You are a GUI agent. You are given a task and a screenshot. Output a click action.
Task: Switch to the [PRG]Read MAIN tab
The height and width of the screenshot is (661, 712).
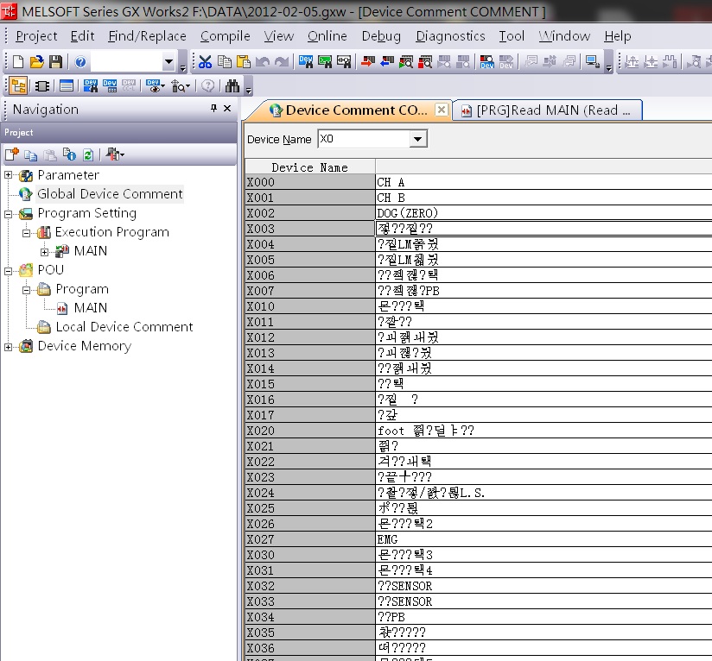point(548,110)
